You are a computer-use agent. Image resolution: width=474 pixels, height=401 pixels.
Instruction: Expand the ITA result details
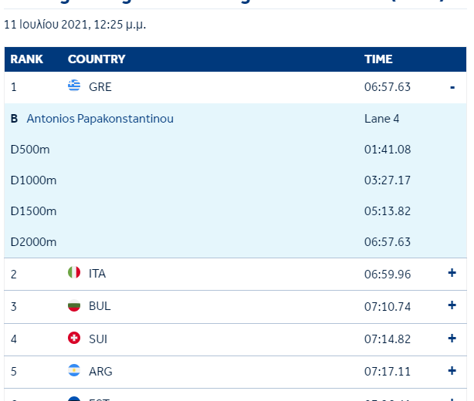(x=452, y=273)
